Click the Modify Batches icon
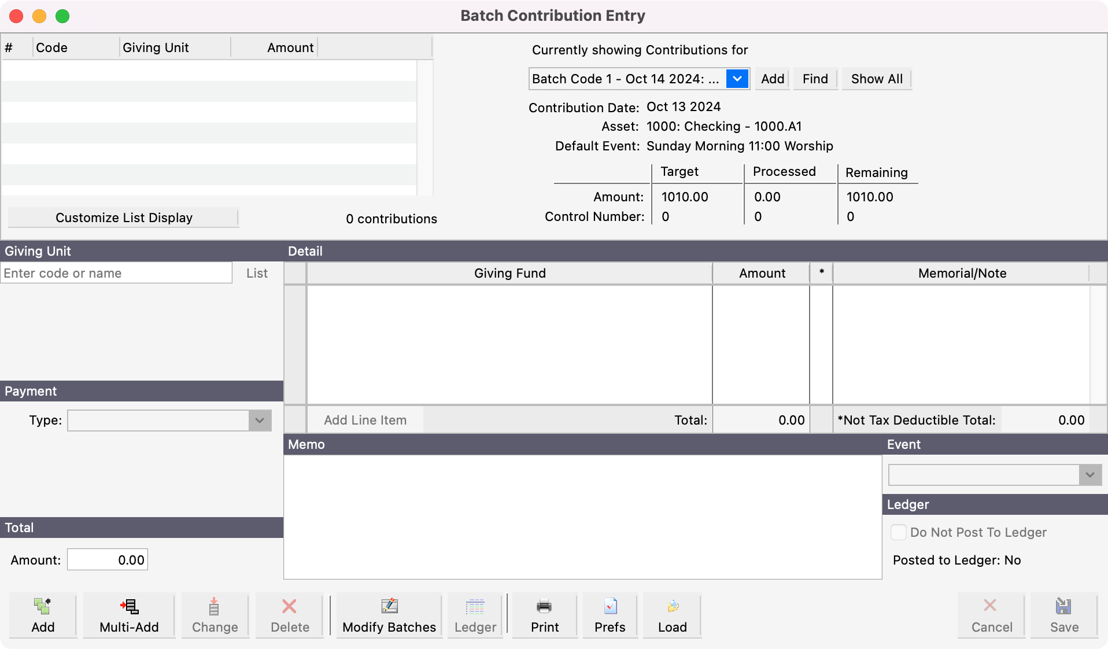The image size is (1108, 649). [389, 615]
